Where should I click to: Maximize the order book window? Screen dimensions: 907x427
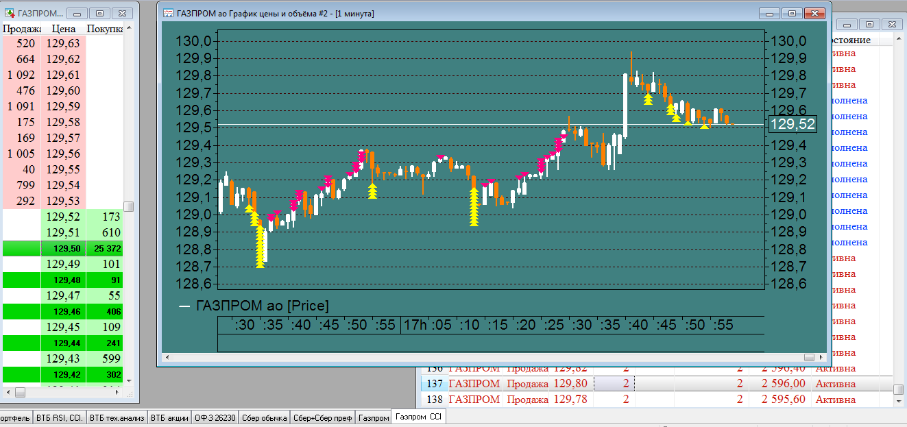point(99,13)
